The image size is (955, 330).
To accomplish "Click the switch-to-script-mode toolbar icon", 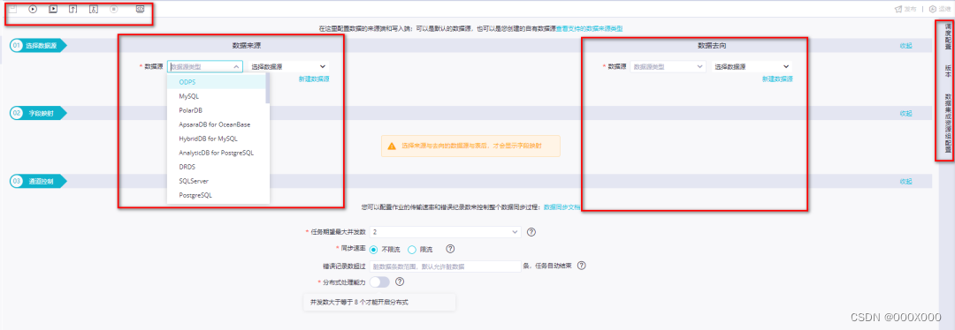I will 140,9.
